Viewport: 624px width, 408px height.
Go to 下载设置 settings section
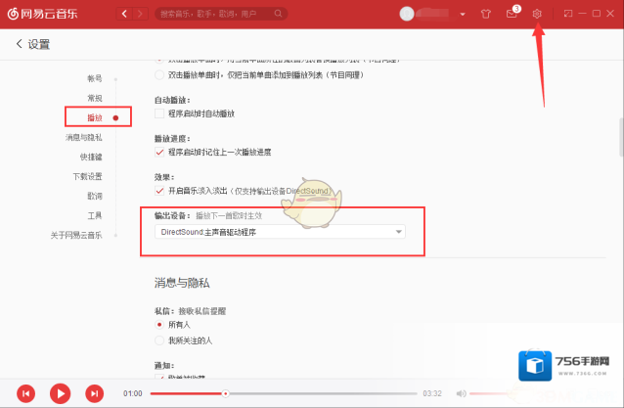[x=87, y=176]
